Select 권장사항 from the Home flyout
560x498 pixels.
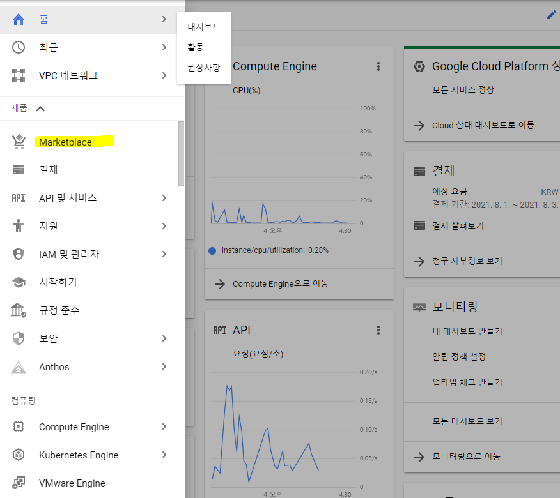pyautogui.click(x=204, y=68)
